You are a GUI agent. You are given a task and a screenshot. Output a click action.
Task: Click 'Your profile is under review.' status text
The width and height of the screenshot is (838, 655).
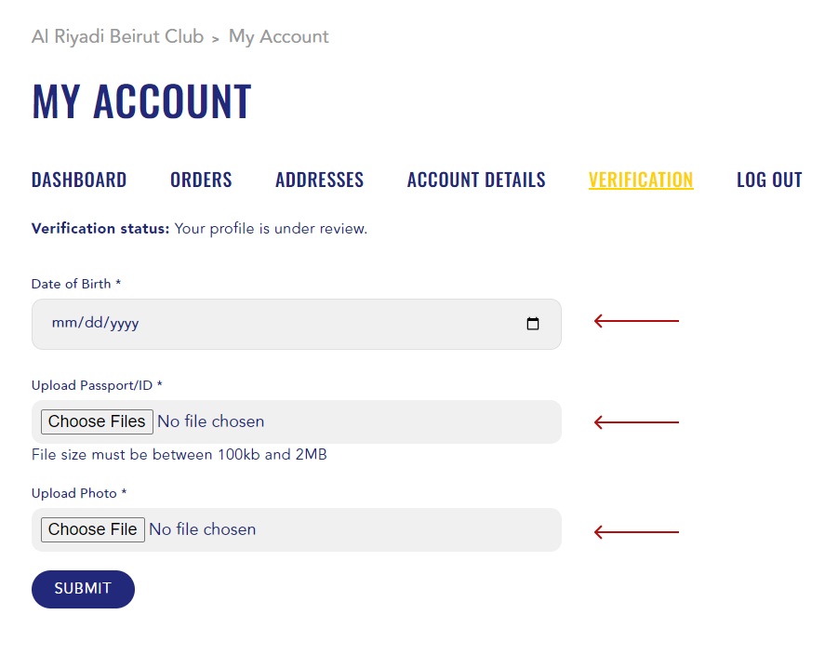[x=271, y=229]
